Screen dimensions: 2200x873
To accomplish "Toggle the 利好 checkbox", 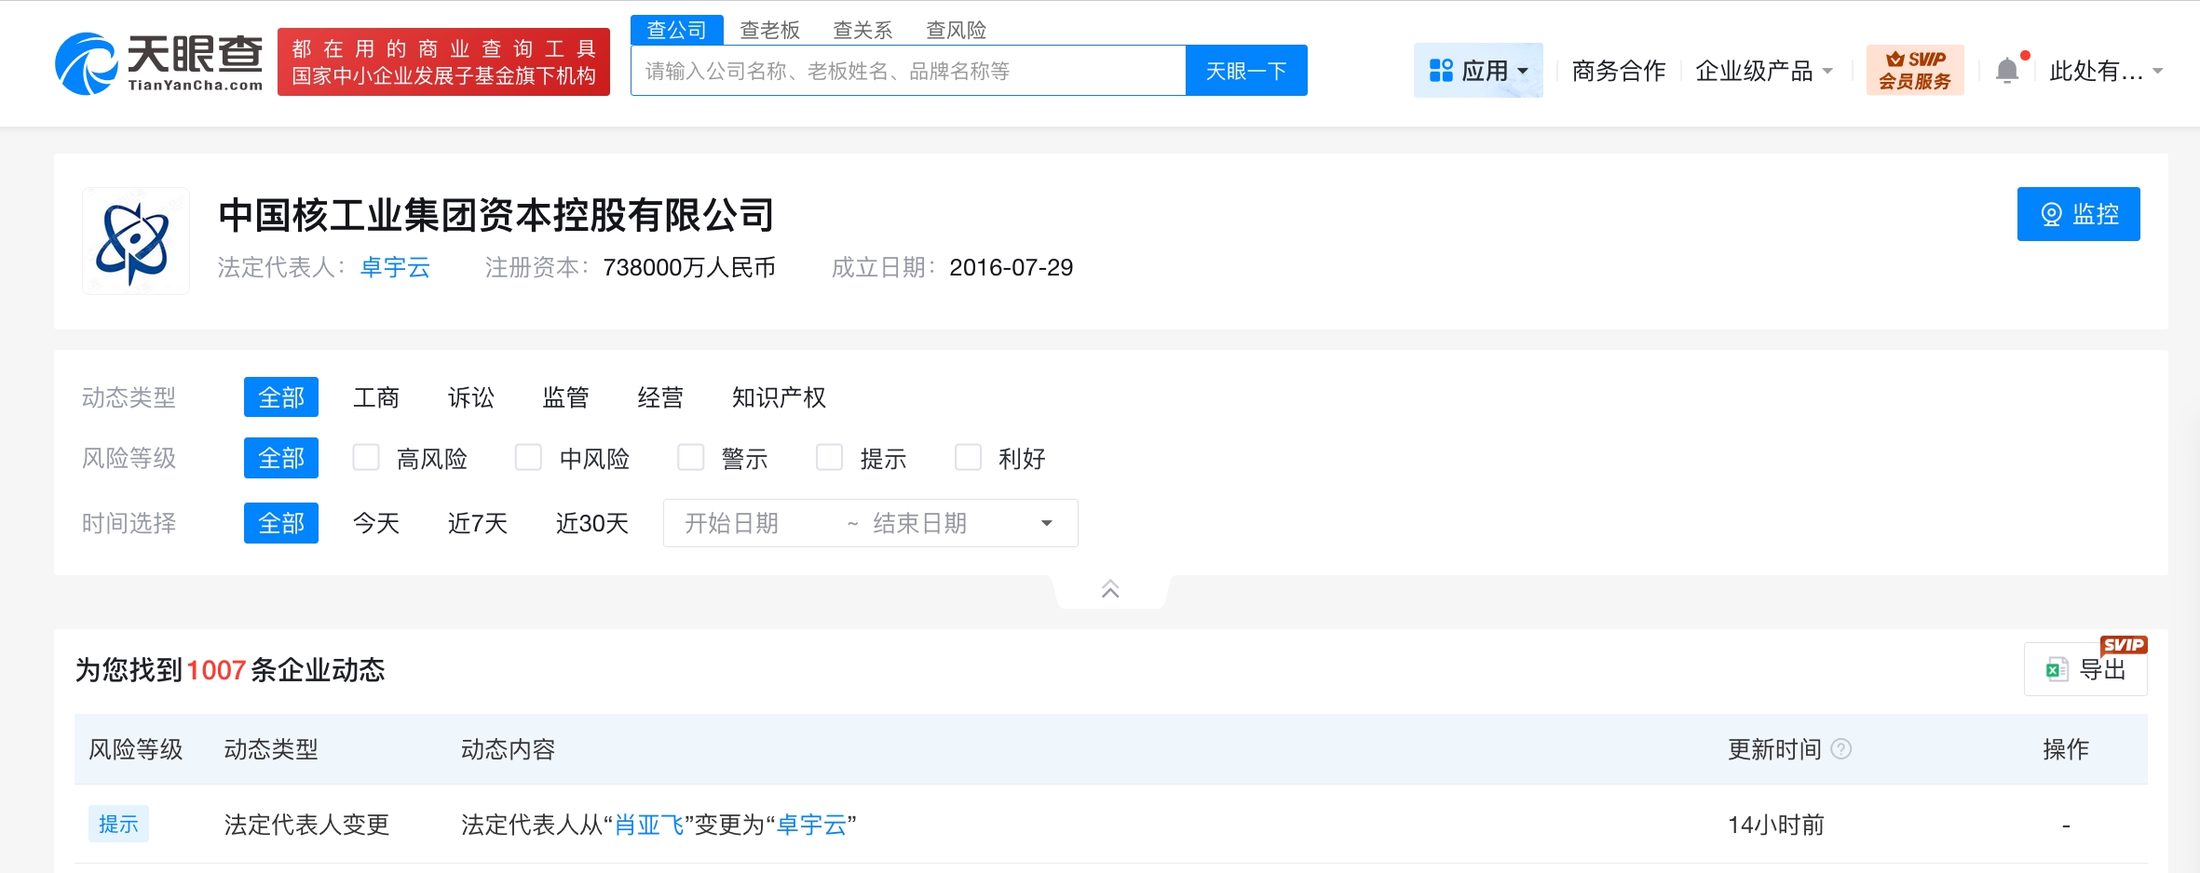I will [x=968, y=458].
